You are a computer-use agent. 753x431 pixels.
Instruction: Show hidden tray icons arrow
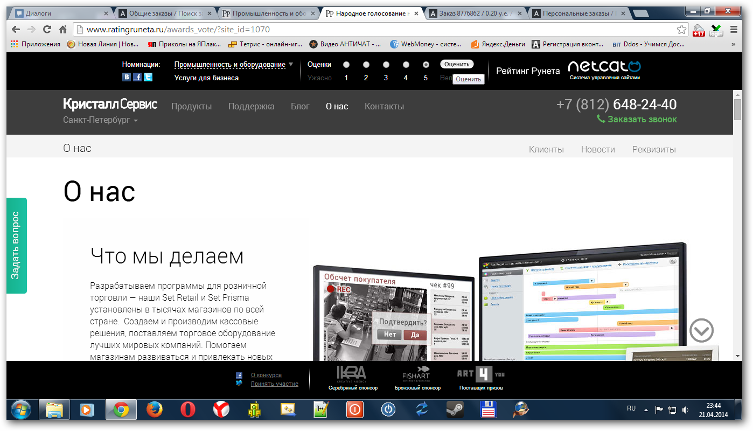646,409
